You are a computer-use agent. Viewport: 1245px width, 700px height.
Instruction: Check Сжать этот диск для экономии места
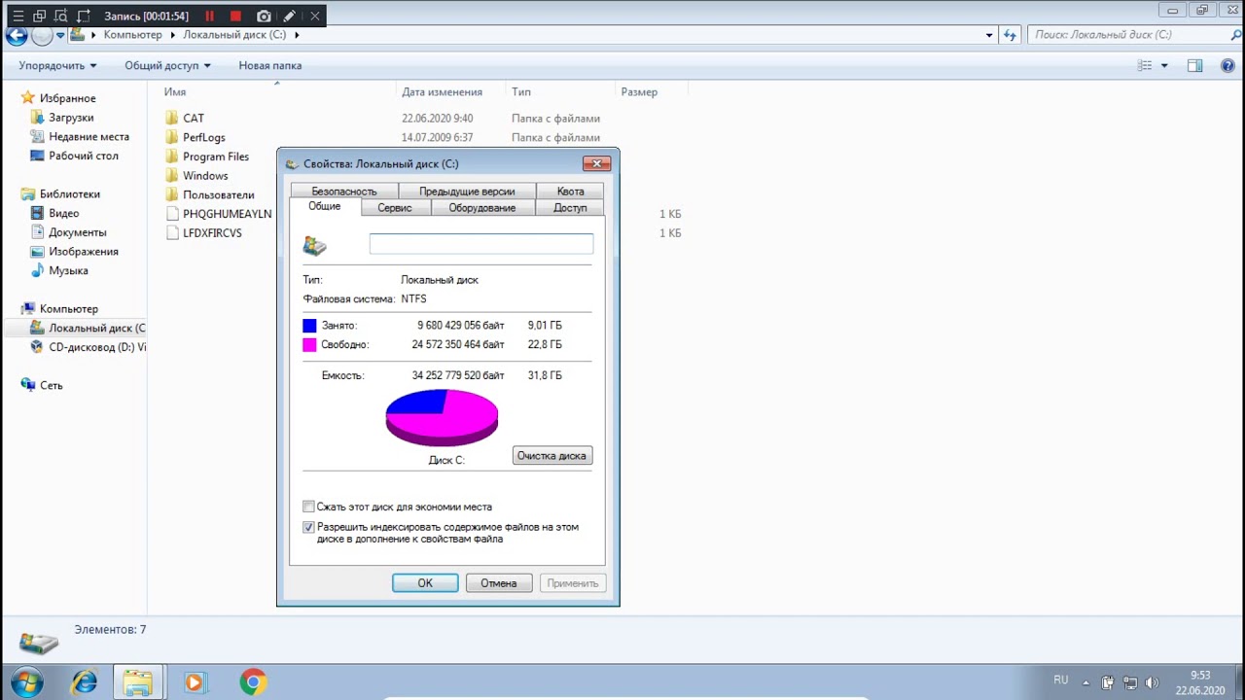(x=309, y=507)
